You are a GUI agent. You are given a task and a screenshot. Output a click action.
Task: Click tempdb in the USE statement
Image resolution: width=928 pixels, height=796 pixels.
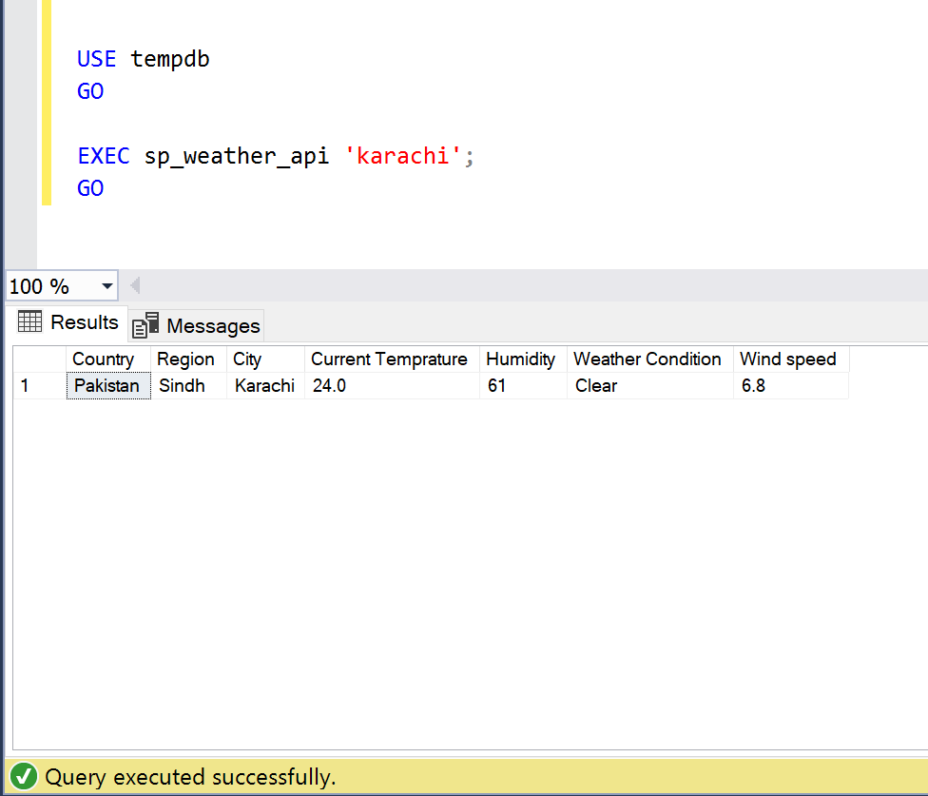point(170,59)
